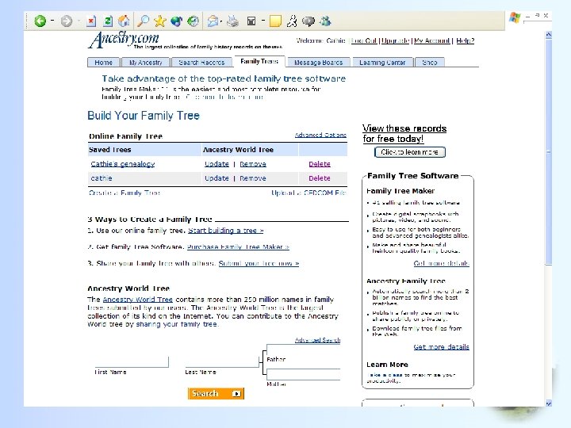
Task: Print the page with the printer icon
Action: tap(232, 21)
